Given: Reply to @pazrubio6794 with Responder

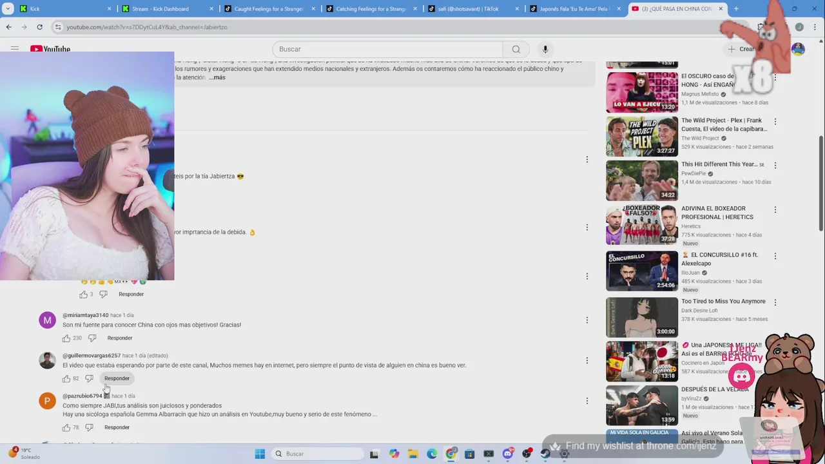Looking at the screenshot, I should coord(117,427).
